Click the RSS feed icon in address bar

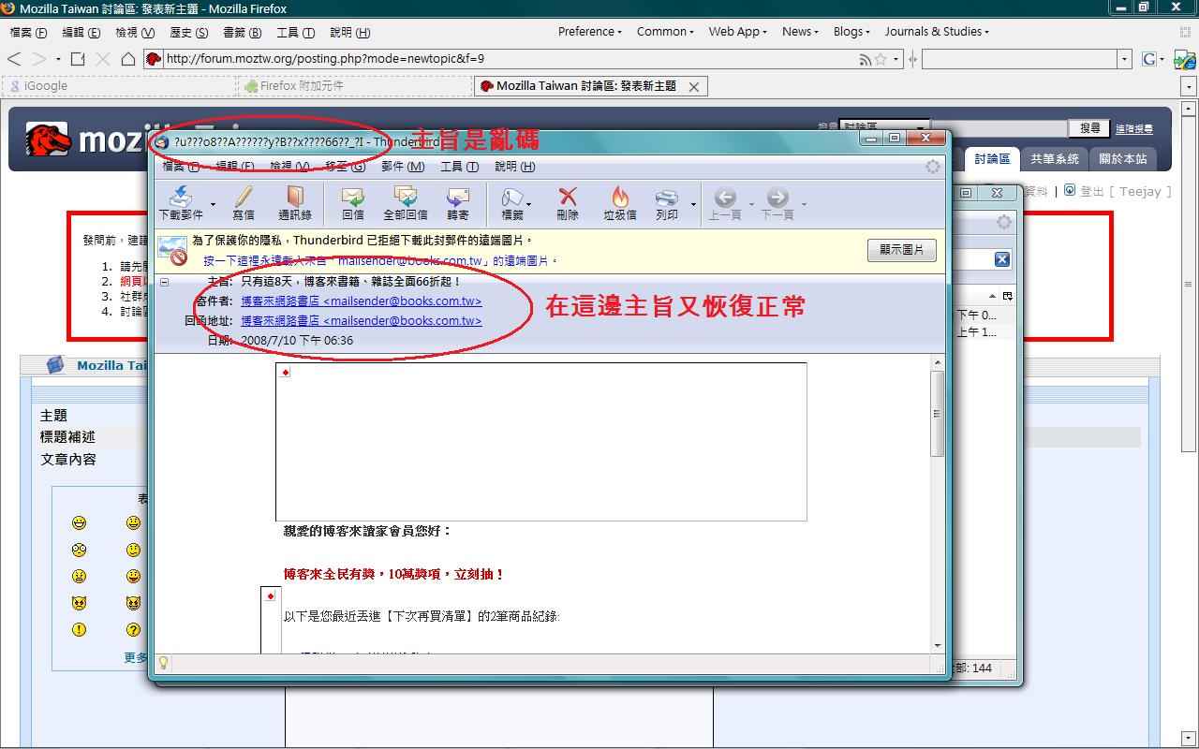pos(865,59)
